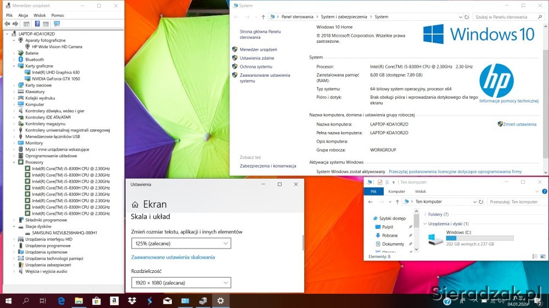Click Zaawansowane ustawienia systemu link

[x=265, y=78]
